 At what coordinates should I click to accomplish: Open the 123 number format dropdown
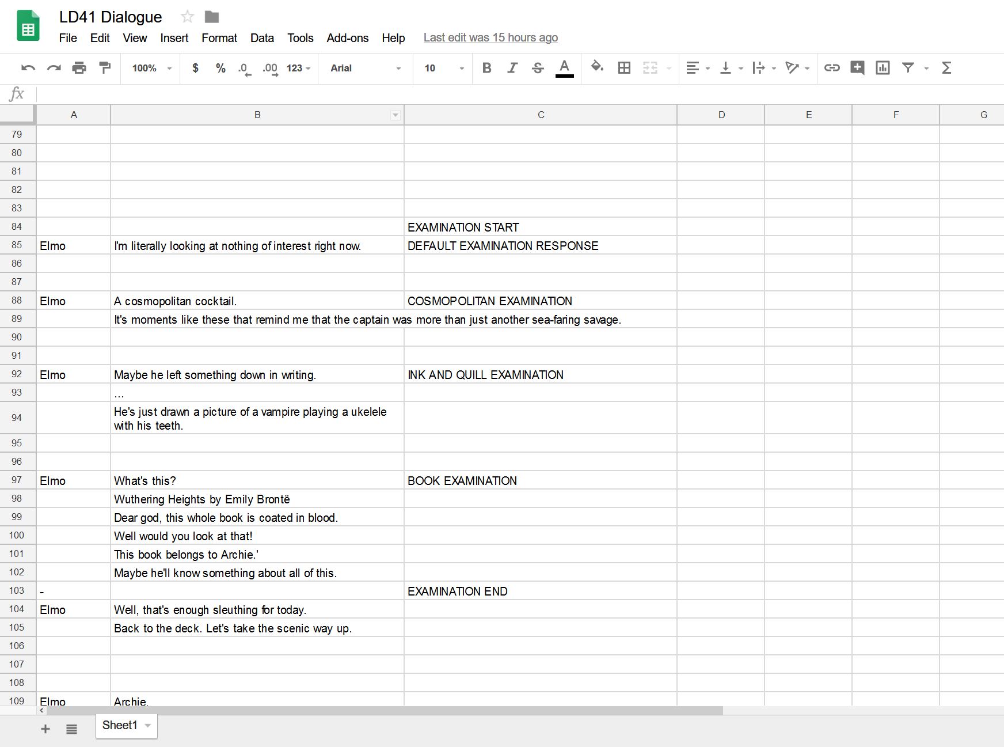(299, 68)
